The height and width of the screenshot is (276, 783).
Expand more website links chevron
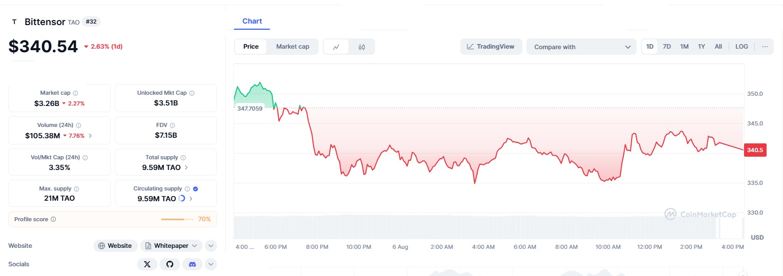[x=211, y=246]
